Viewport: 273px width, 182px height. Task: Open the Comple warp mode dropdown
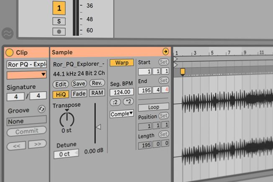click(122, 114)
